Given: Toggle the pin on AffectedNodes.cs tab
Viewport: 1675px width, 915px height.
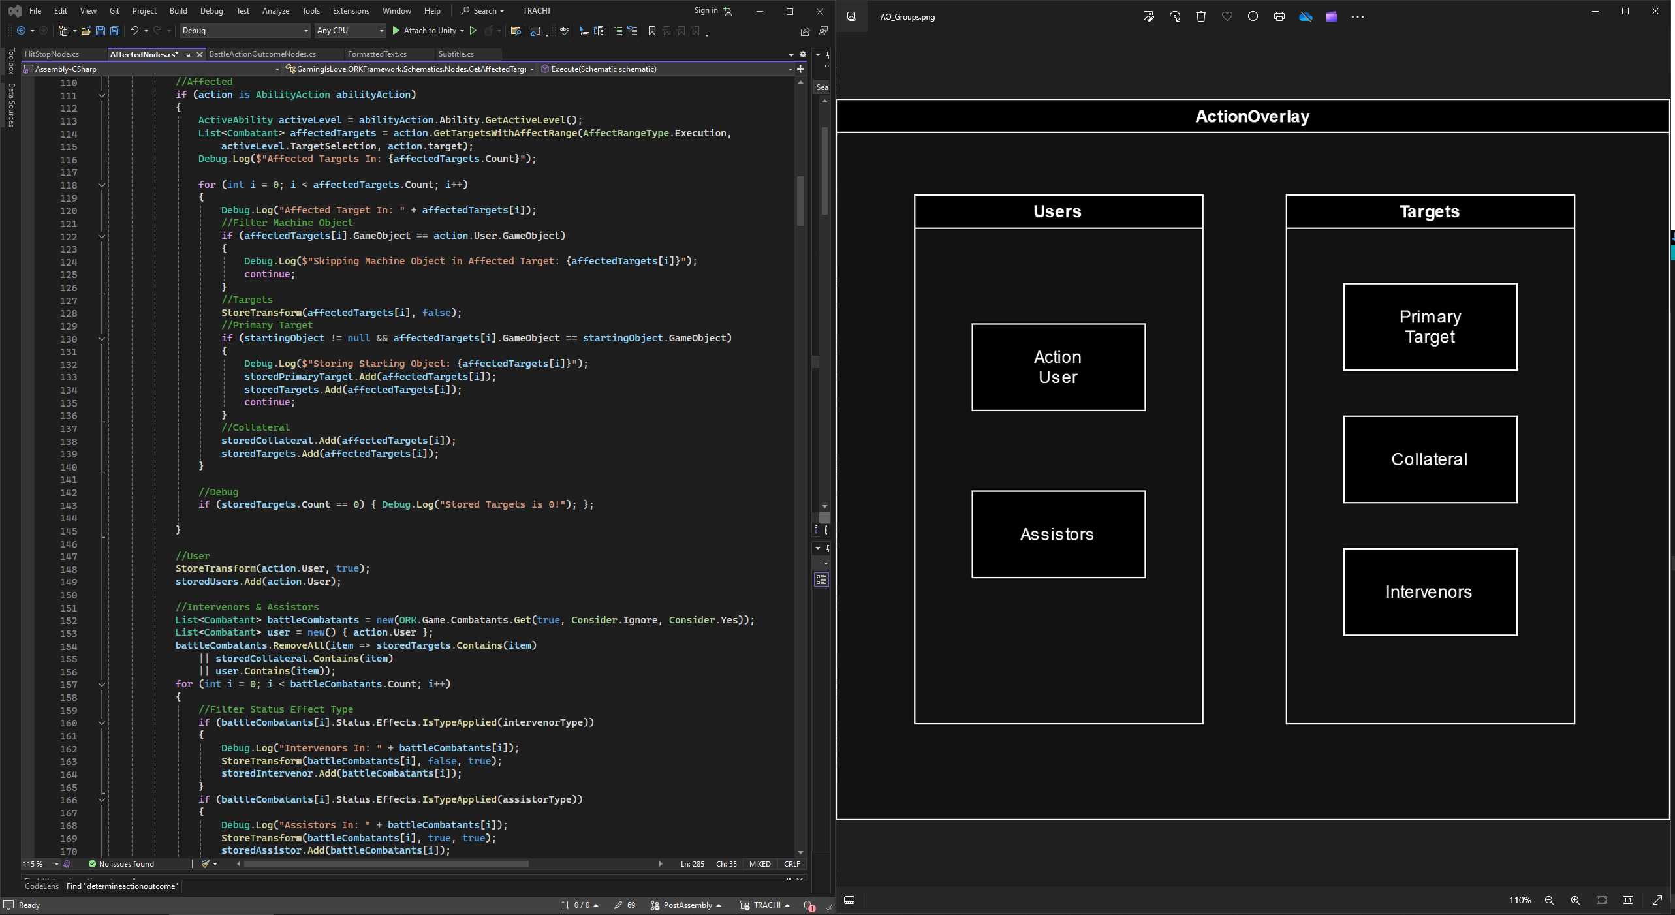Looking at the screenshot, I should tap(188, 55).
